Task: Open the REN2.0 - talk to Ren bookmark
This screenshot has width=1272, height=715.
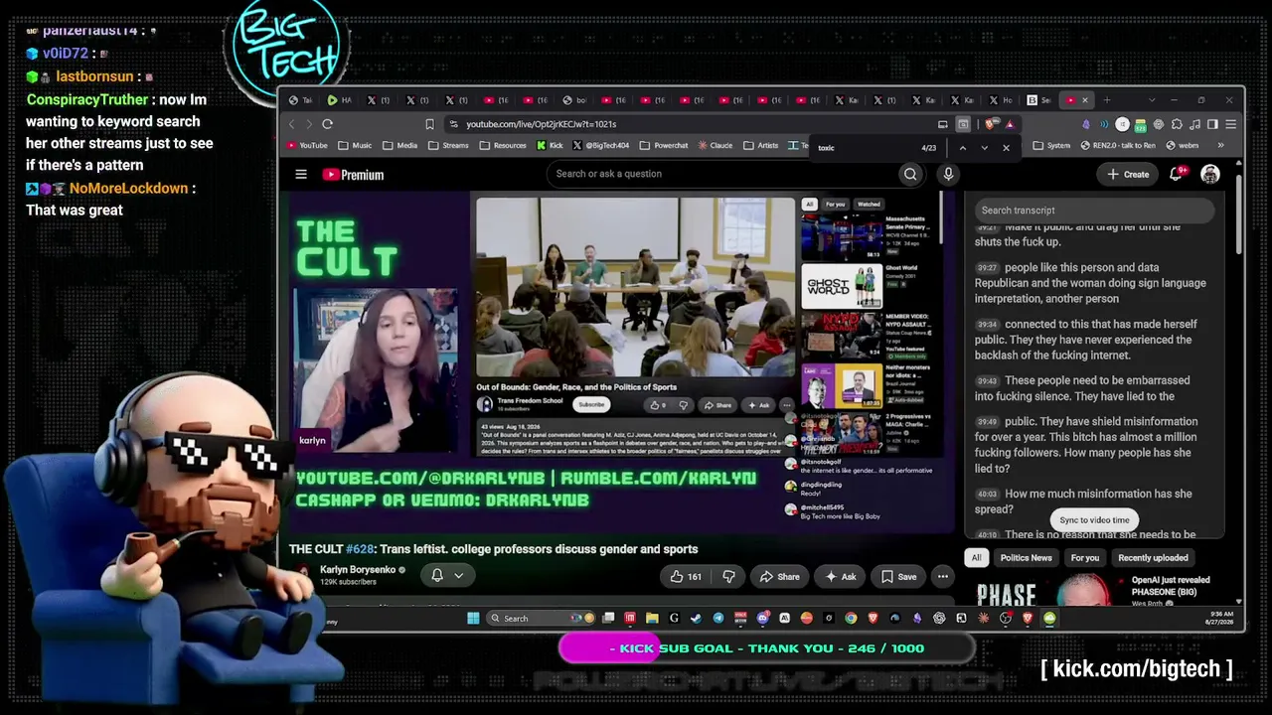Action: 1118,146
